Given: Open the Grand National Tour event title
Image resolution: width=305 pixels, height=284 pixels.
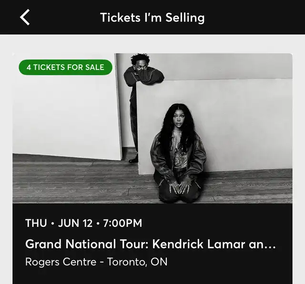Looking at the screenshot, I should pos(151,243).
